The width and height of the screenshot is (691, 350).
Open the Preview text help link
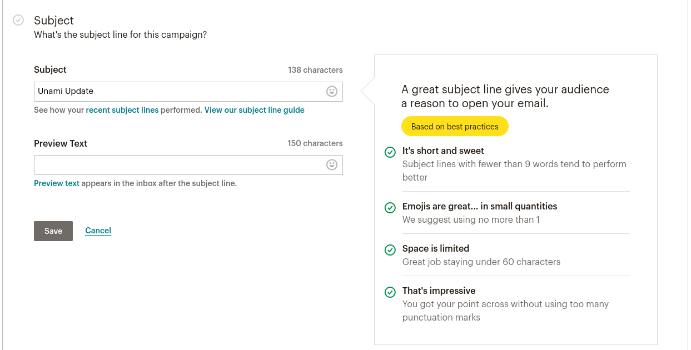pos(57,183)
